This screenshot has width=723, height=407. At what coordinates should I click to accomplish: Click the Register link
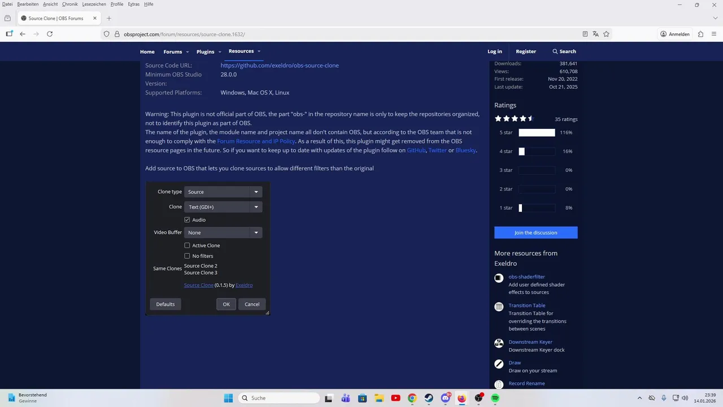pyautogui.click(x=526, y=51)
